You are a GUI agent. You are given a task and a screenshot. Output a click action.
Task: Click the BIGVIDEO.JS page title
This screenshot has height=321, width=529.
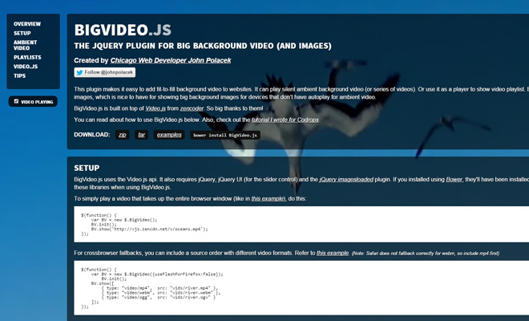[x=123, y=30]
